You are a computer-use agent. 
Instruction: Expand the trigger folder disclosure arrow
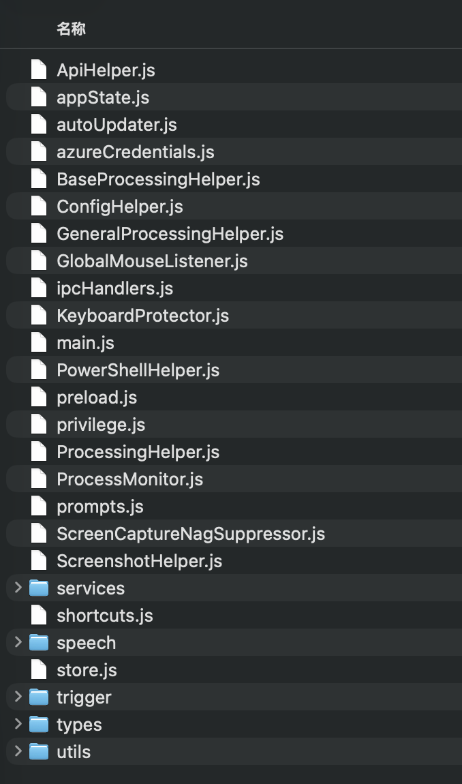(18, 697)
